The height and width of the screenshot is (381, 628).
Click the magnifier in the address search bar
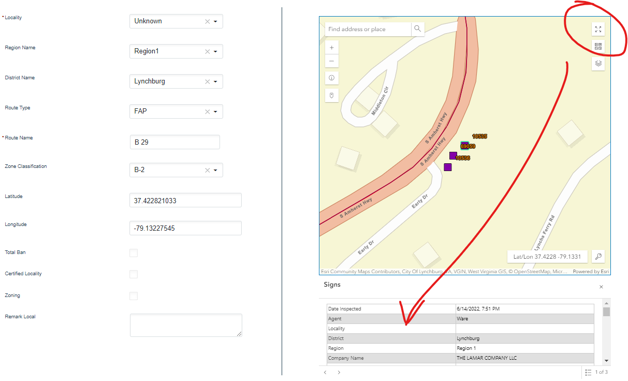pos(417,29)
